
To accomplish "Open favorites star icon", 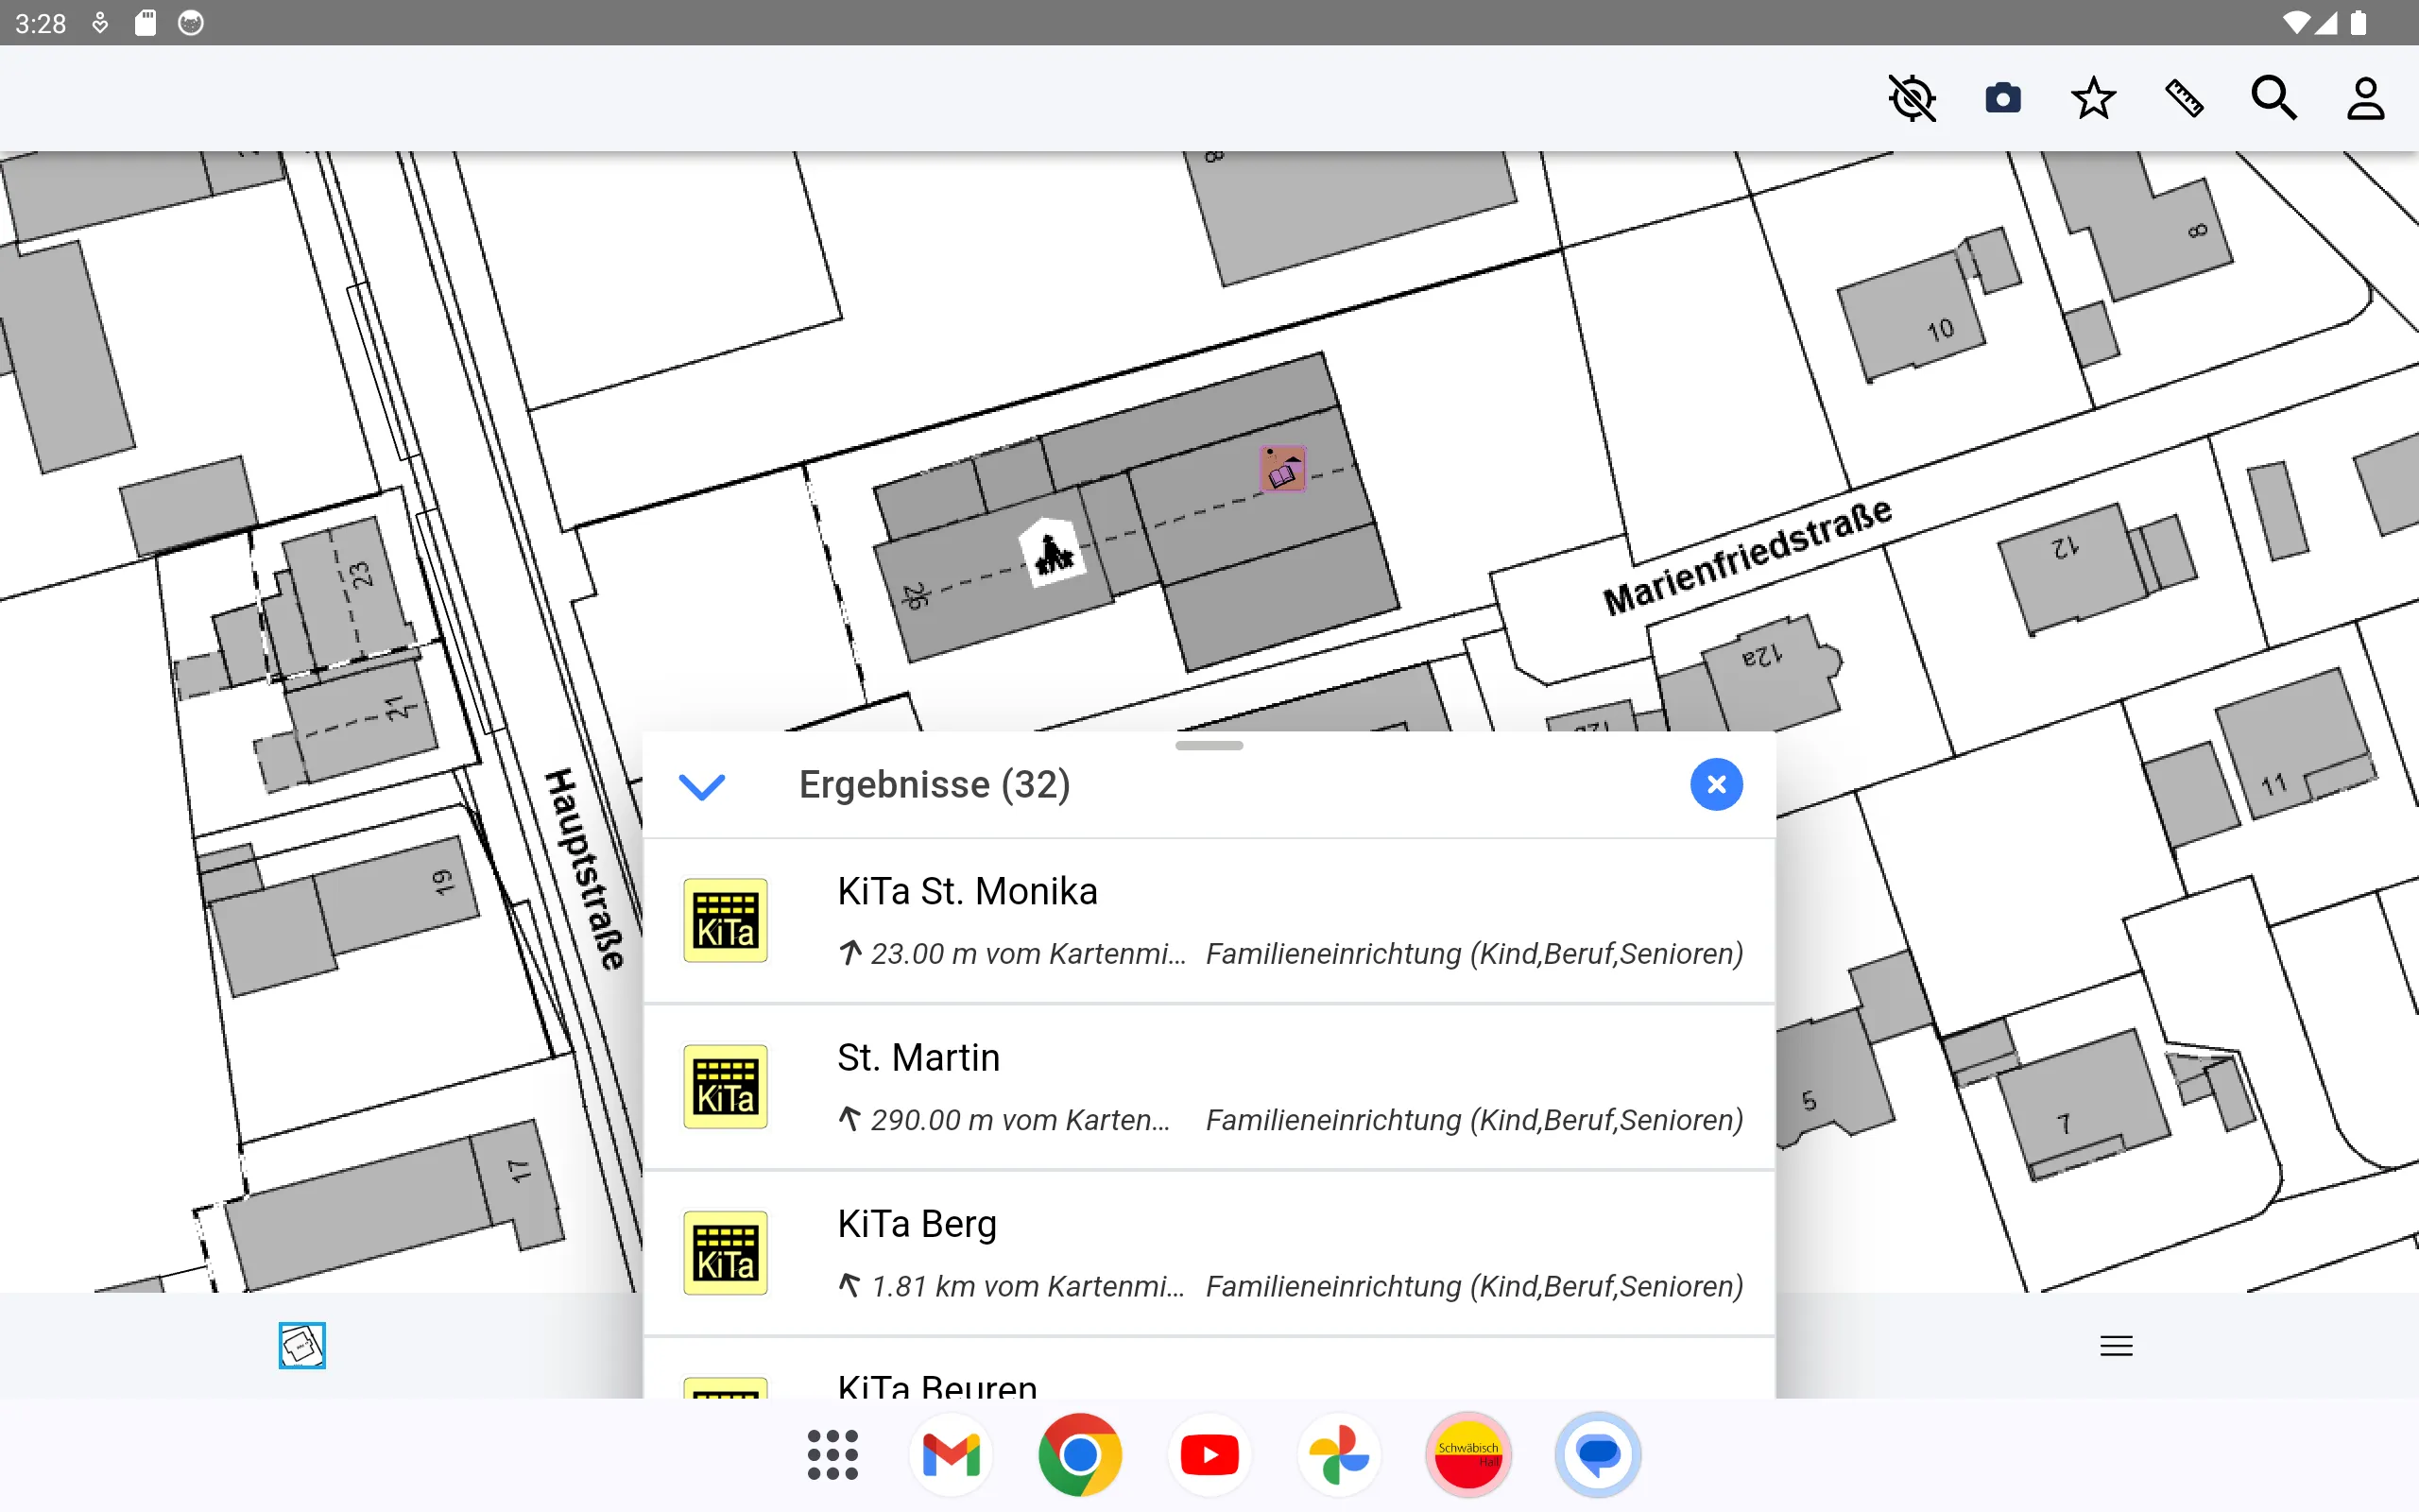I will (x=2093, y=98).
